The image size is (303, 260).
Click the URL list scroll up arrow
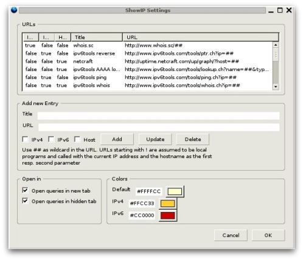click(276, 45)
